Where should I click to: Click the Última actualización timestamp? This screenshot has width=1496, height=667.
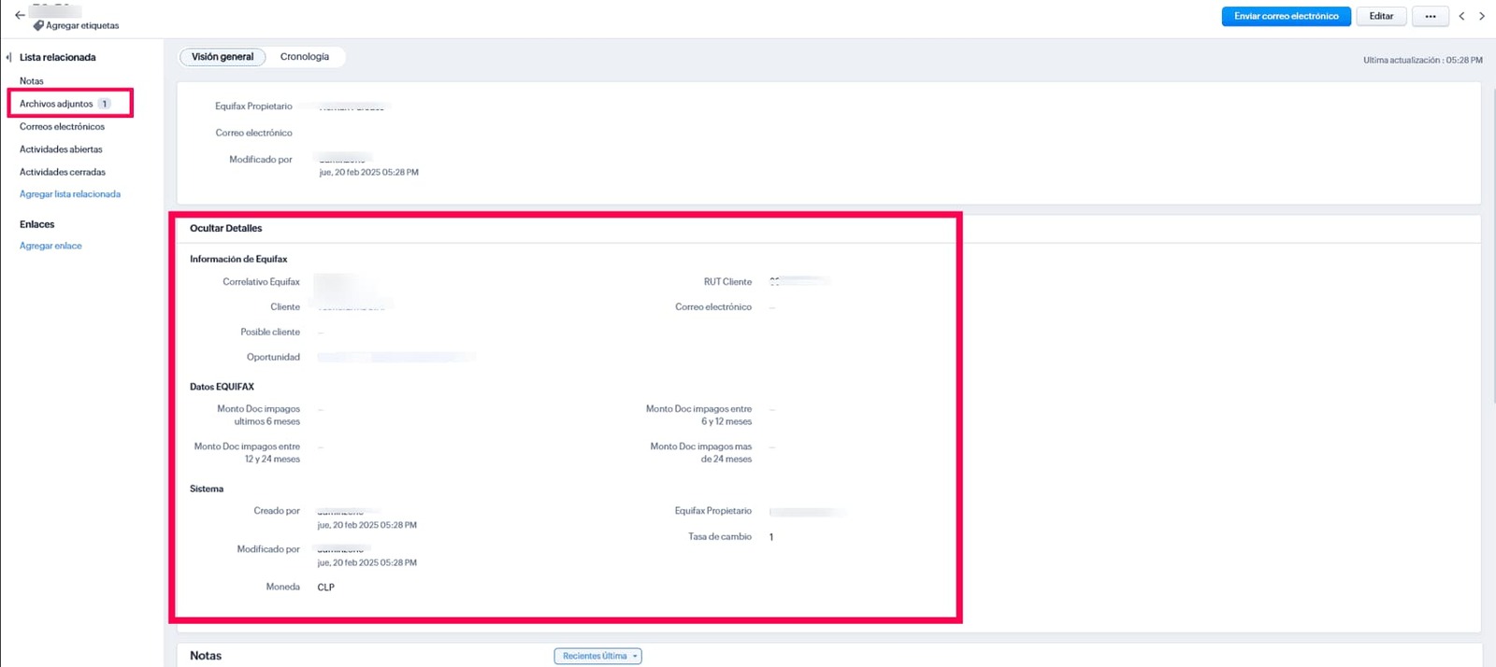pos(1422,60)
